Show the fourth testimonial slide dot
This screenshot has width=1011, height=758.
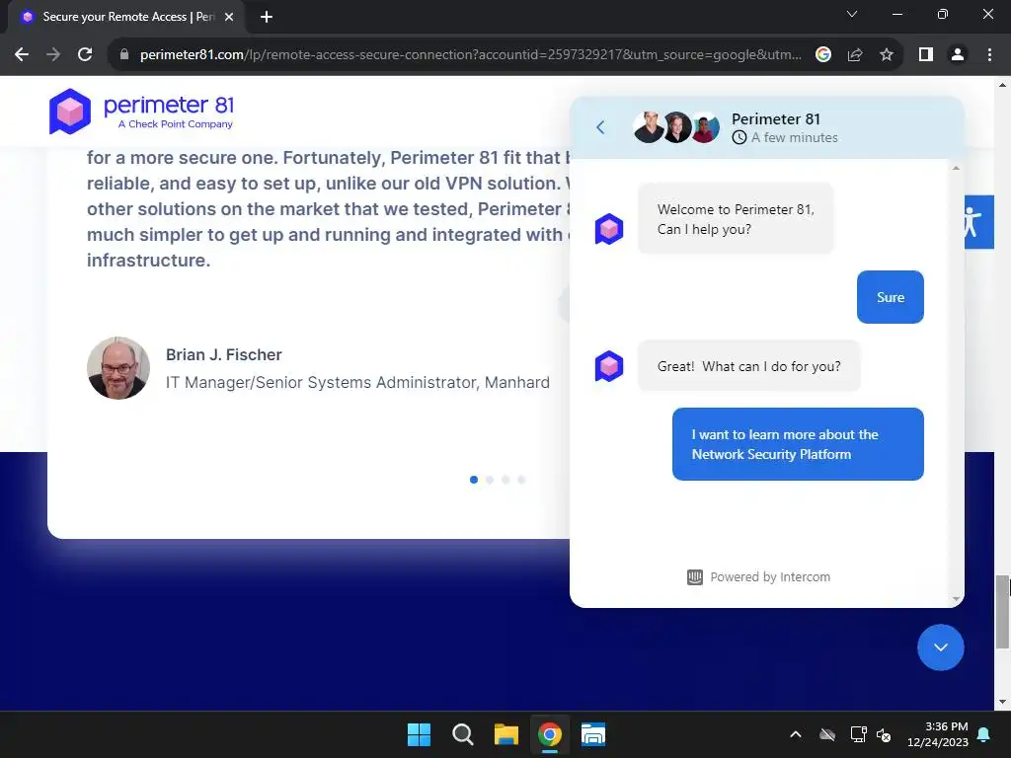click(x=521, y=480)
